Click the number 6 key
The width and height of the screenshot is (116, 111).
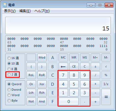[85, 84]
